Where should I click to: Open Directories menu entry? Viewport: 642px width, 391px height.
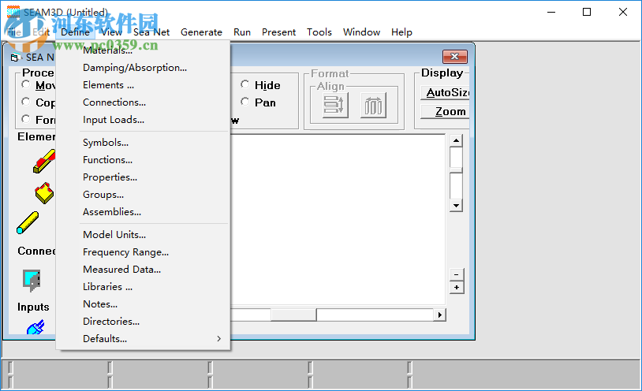click(143, 322)
